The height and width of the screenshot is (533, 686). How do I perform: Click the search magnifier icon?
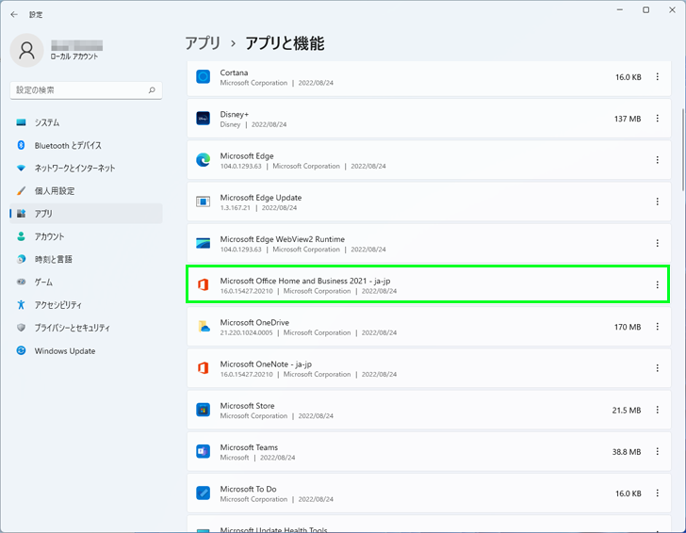[152, 90]
